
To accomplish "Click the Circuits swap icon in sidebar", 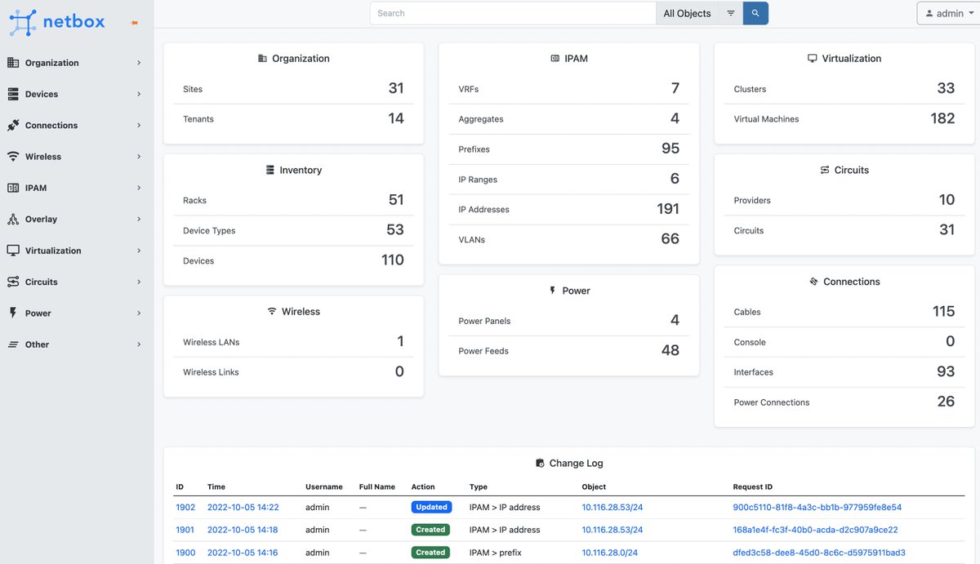I will (x=13, y=282).
